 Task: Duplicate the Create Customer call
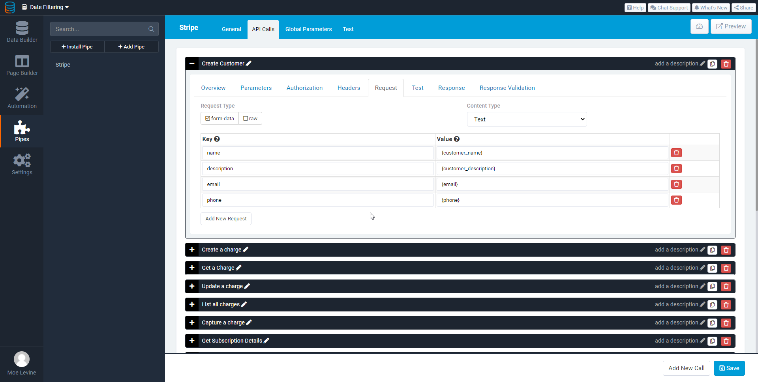coord(712,64)
